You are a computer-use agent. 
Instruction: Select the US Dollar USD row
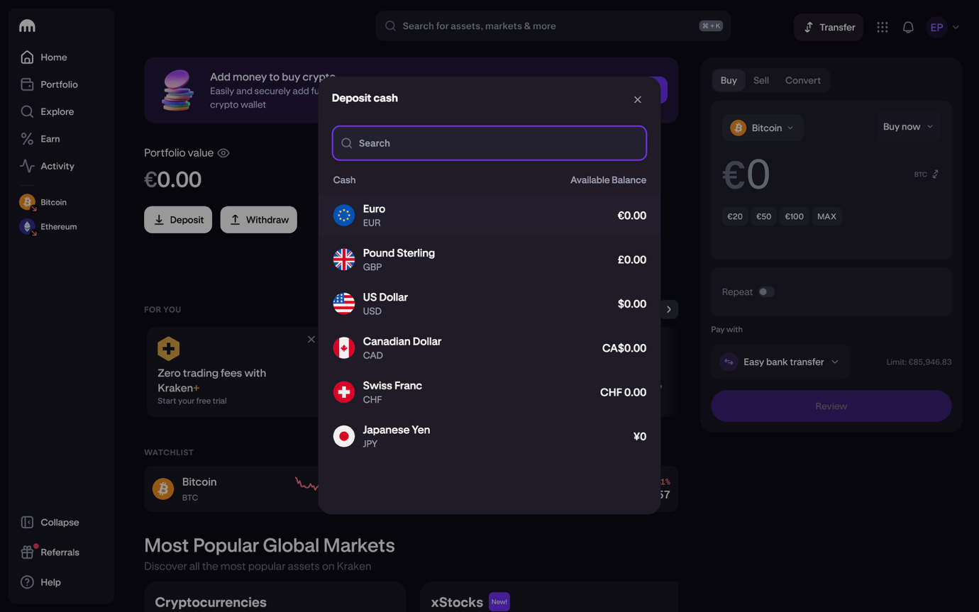click(489, 304)
